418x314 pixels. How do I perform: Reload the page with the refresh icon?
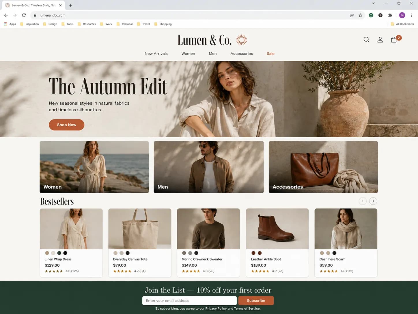point(24,15)
